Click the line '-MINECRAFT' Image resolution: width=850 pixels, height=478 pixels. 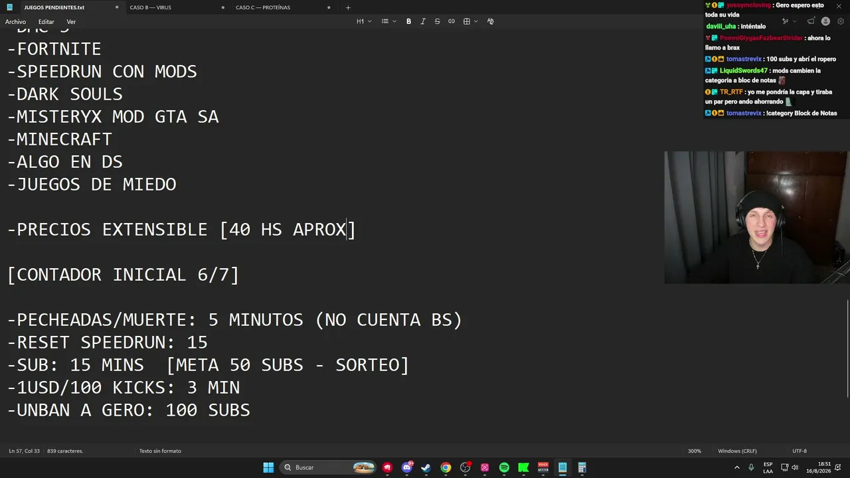[60, 139]
